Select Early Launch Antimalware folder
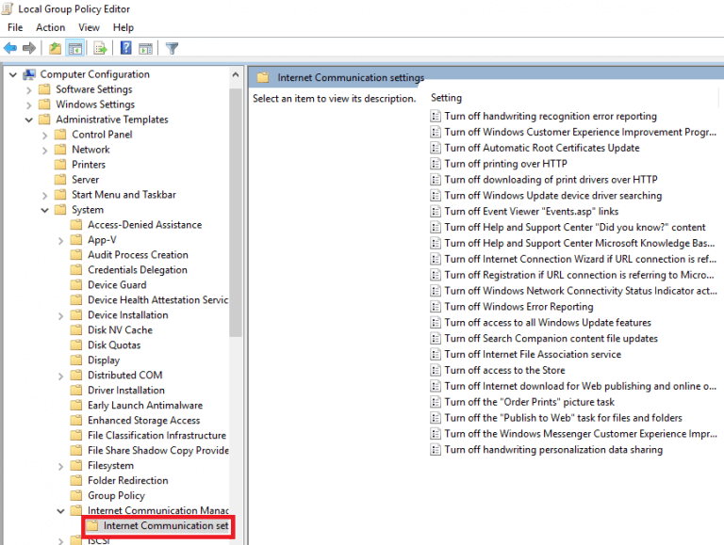The image size is (724, 545). (x=145, y=406)
